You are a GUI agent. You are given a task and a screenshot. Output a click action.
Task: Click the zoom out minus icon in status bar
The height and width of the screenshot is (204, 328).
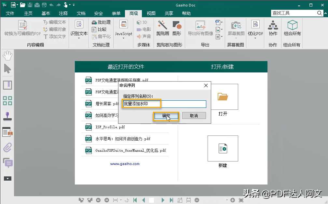click(x=197, y=200)
